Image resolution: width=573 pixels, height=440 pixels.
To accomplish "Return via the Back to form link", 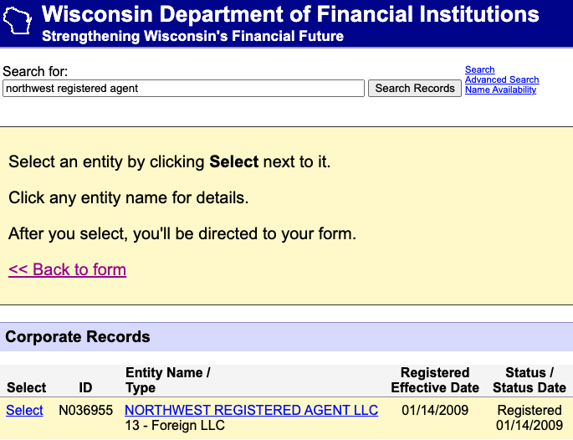I will pyautogui.click(x=67, y=269).
